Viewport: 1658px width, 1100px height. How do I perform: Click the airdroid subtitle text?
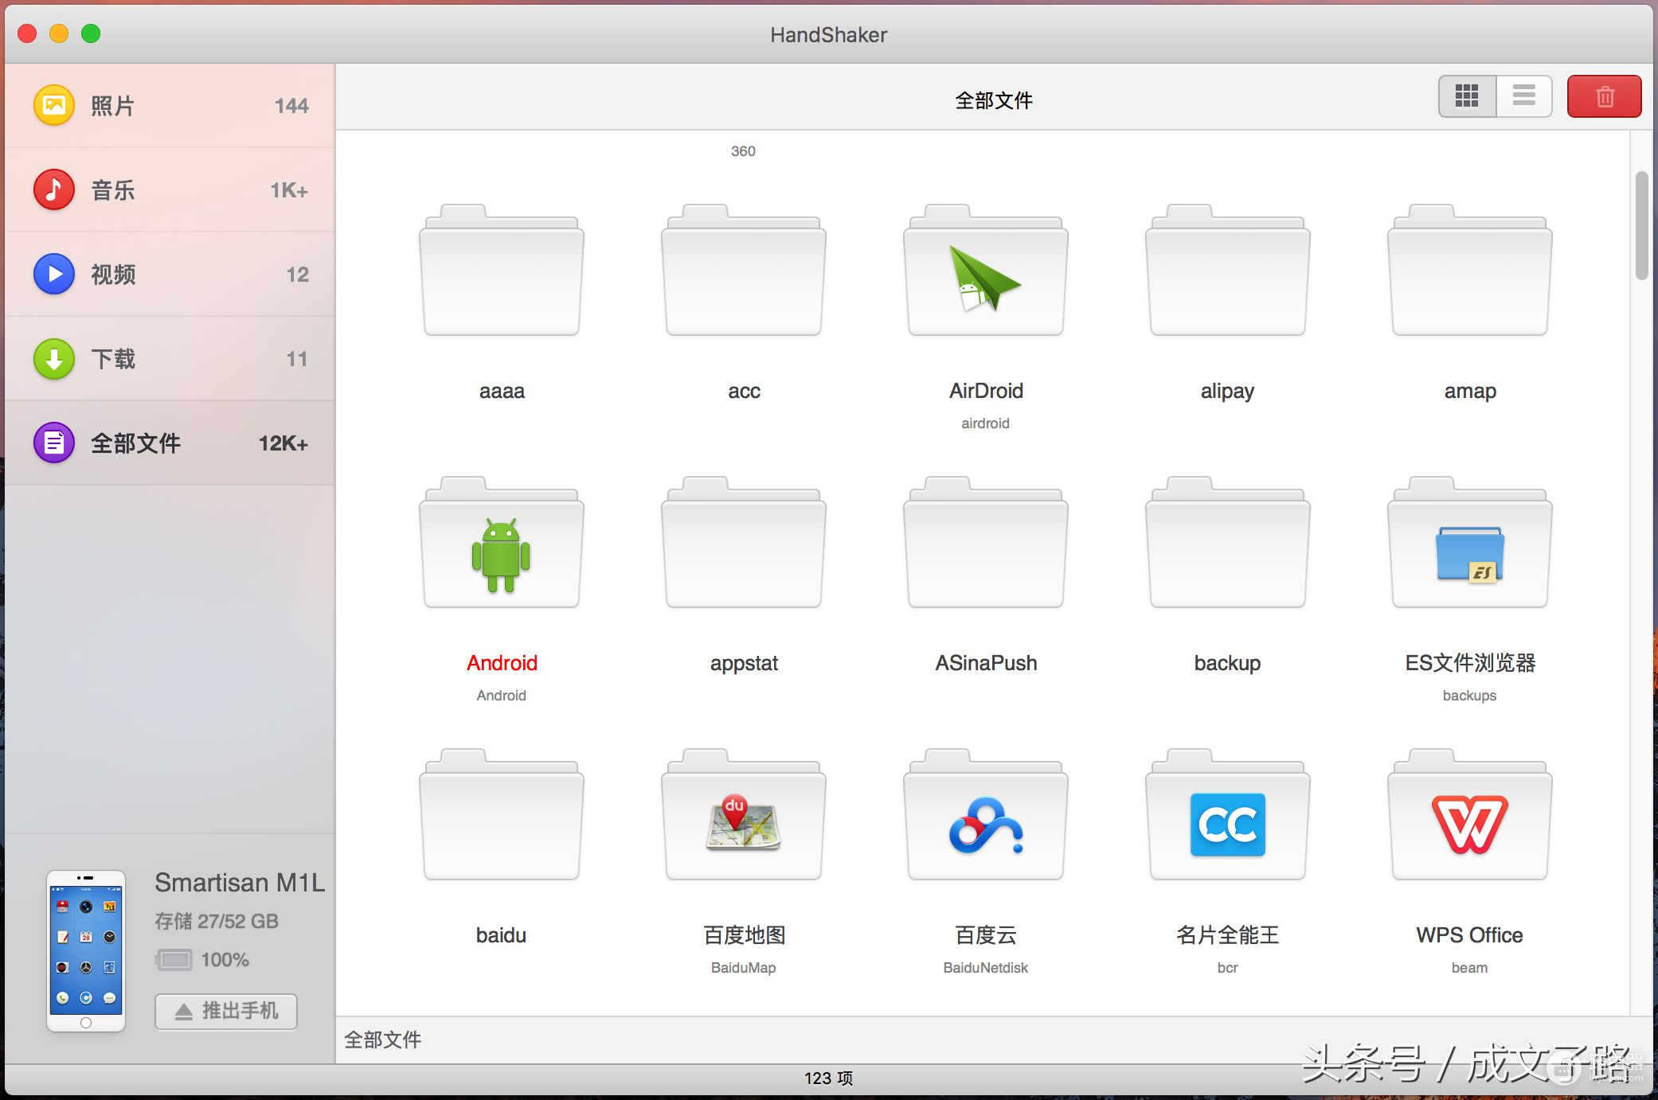point(985,423)
